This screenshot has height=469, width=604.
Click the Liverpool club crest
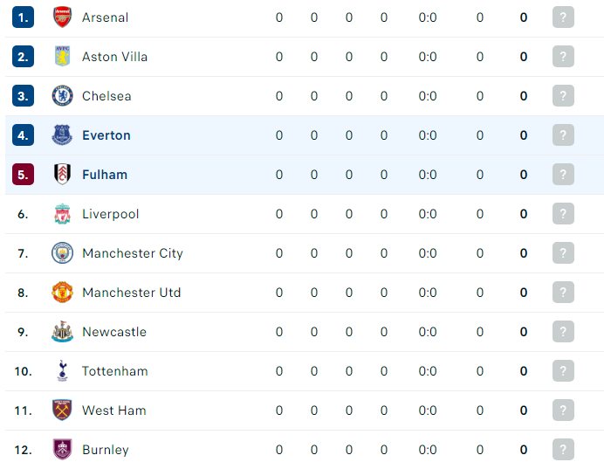coord(62,213)
